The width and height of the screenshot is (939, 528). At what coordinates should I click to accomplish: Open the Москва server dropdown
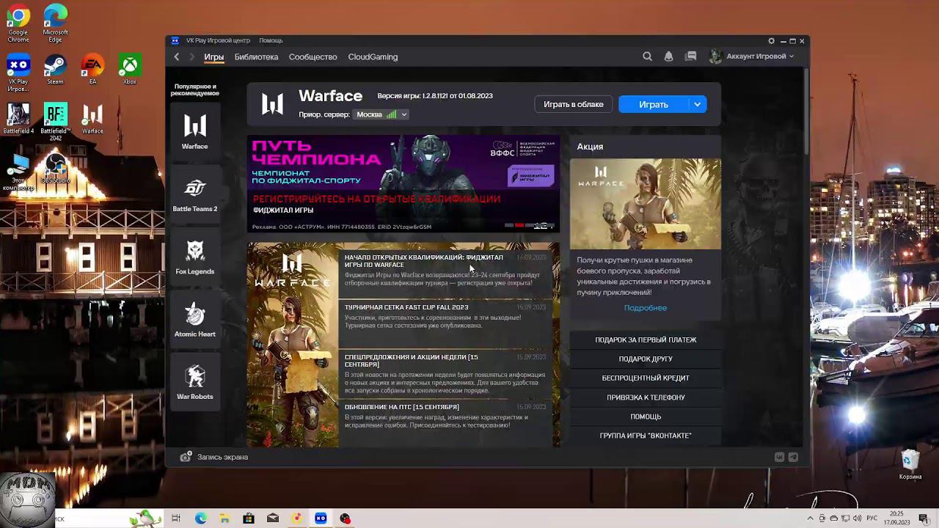381,114
